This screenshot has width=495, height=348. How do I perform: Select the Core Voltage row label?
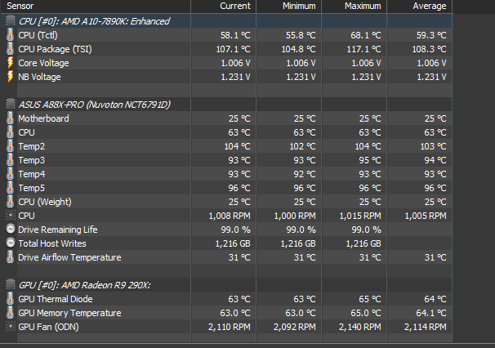[x=43, y=63]
